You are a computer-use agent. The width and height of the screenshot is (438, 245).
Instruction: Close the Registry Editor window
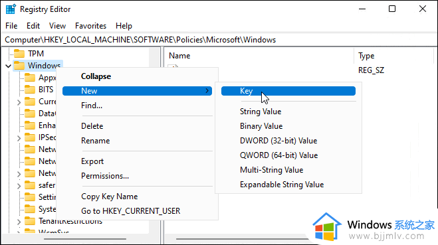[423, 9]
